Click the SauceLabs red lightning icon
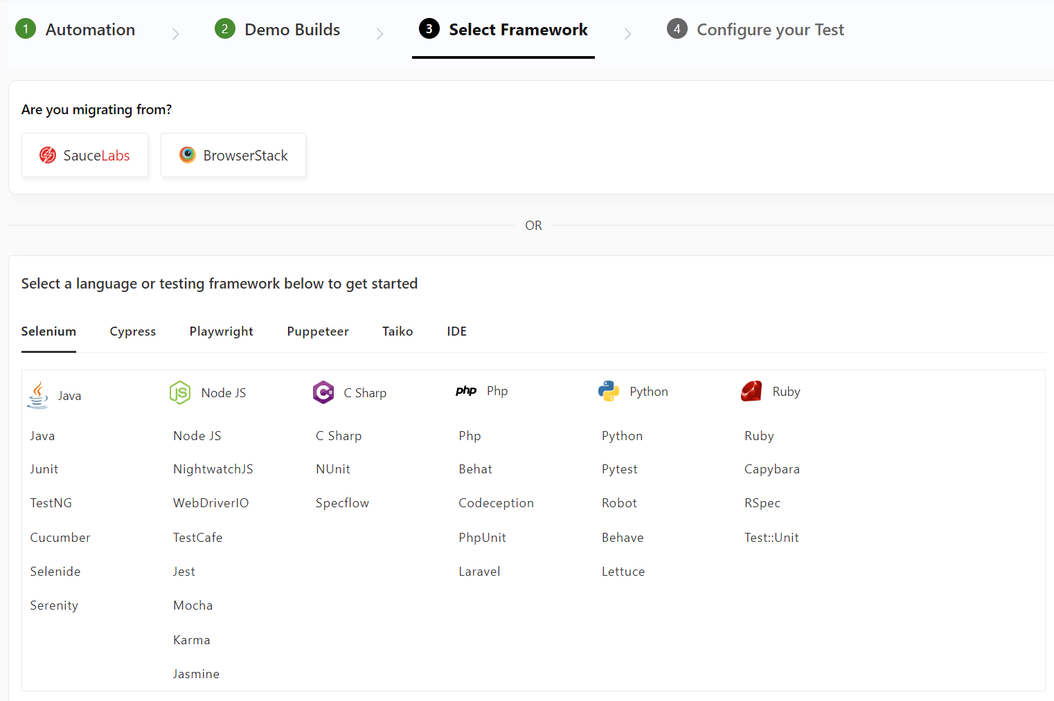The height and width of the screenshot is (701, 1054). tap(48, 155)
